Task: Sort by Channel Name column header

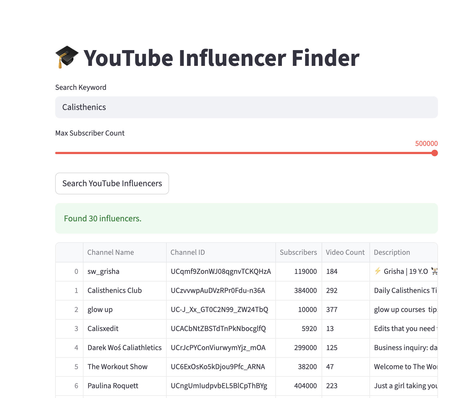Action: pyautogui.click(x=111, y=252)
